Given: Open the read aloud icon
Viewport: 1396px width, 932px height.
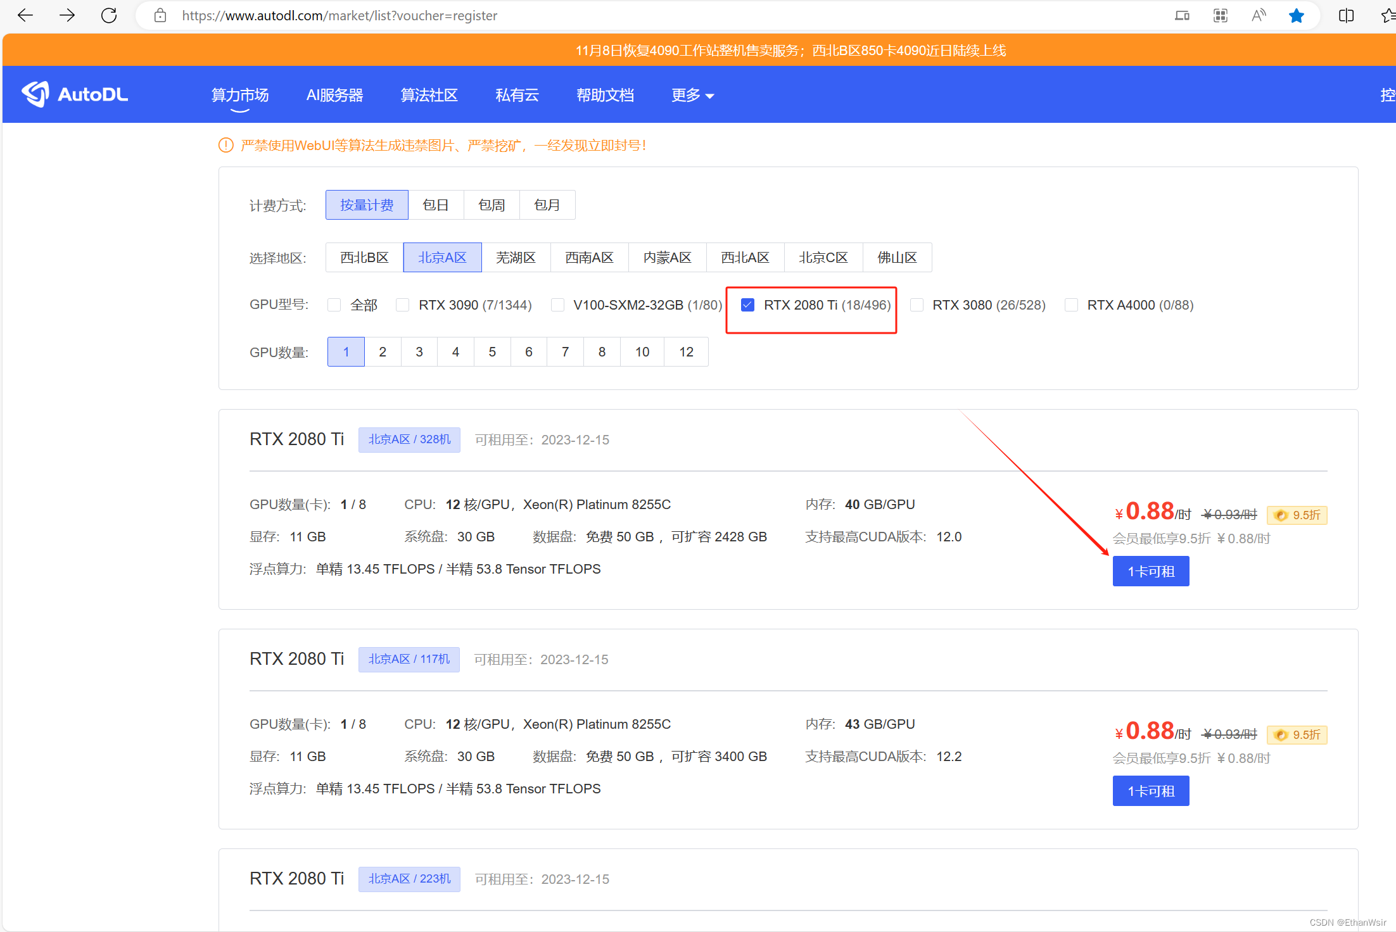Looking at the screenshot, I should click(1259, 15).
